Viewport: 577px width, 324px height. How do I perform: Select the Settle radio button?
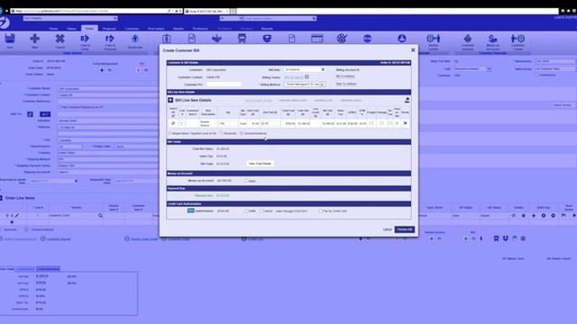pos(246,211)
